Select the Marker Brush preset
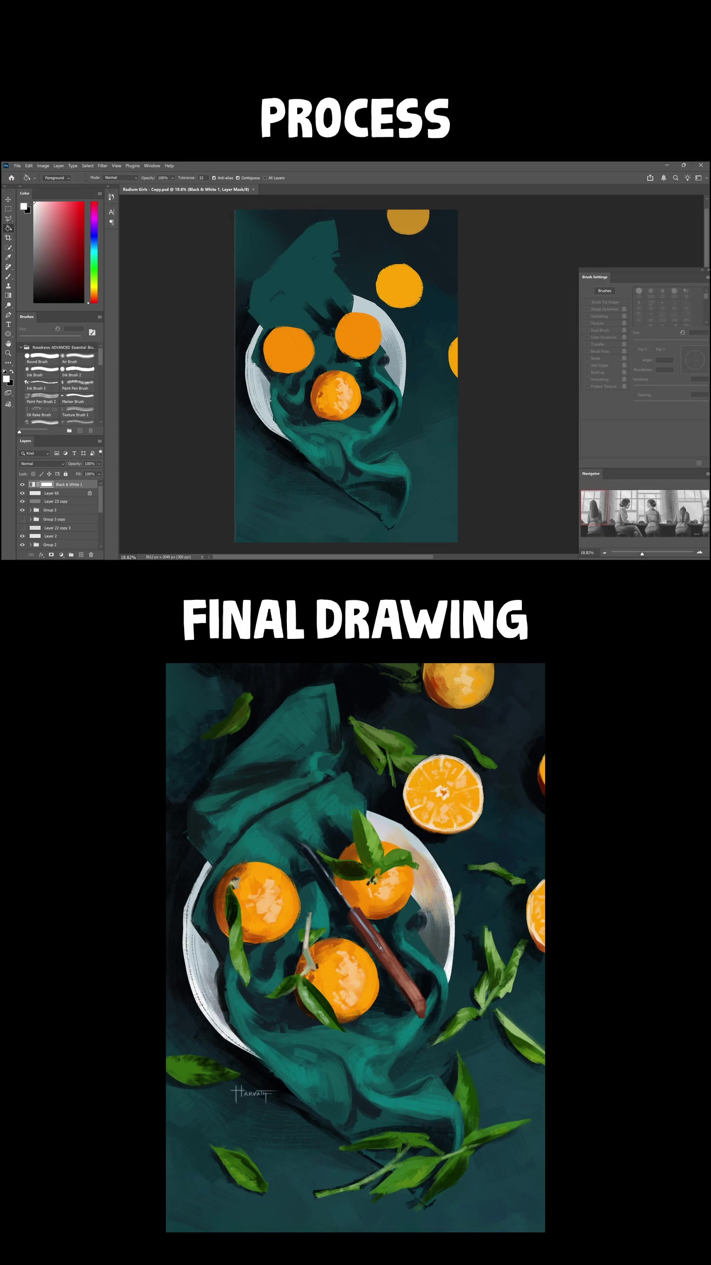The image size is (711, 1265). point(78,398)
